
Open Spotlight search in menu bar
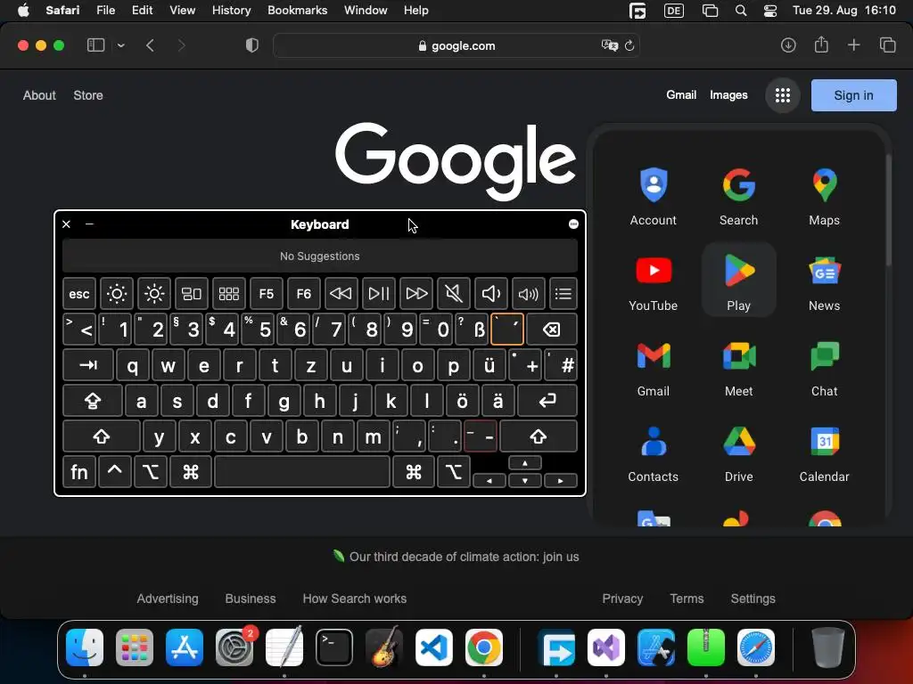741,11
